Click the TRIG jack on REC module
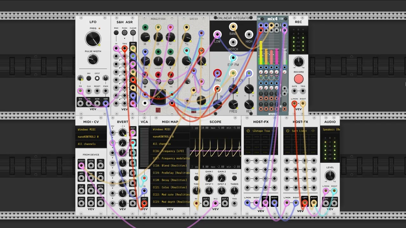 point(303,91)
